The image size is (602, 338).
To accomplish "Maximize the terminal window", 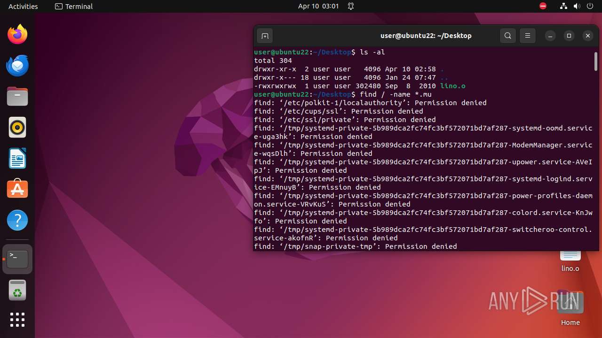I will 569,36.
